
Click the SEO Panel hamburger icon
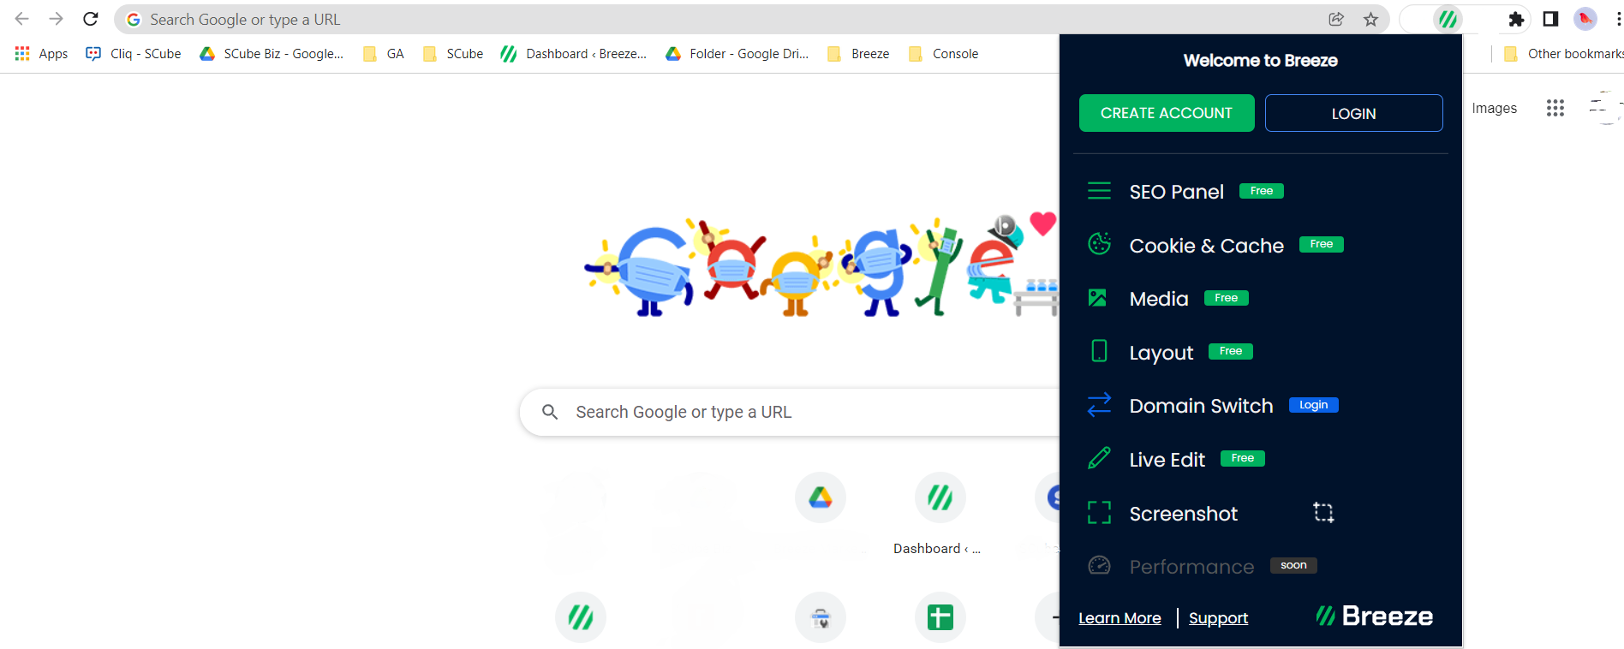[x=1099, y=191]
